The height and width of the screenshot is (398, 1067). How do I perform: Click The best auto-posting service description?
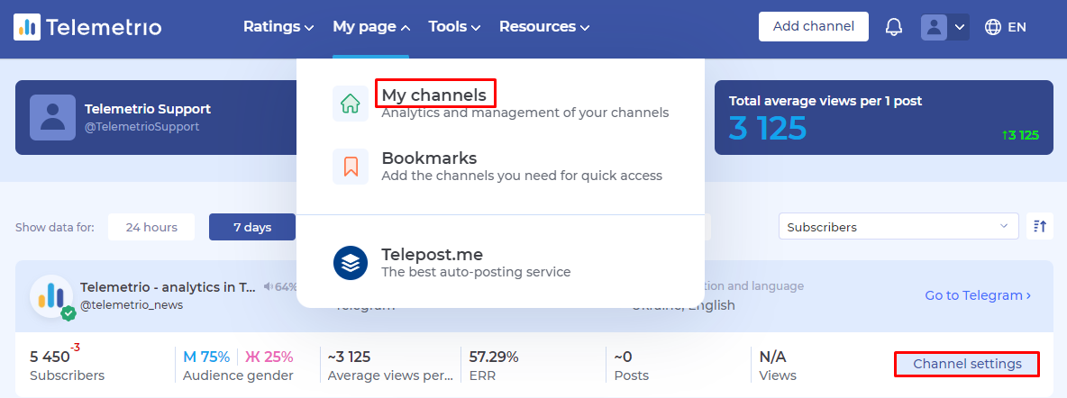[476, 272]
